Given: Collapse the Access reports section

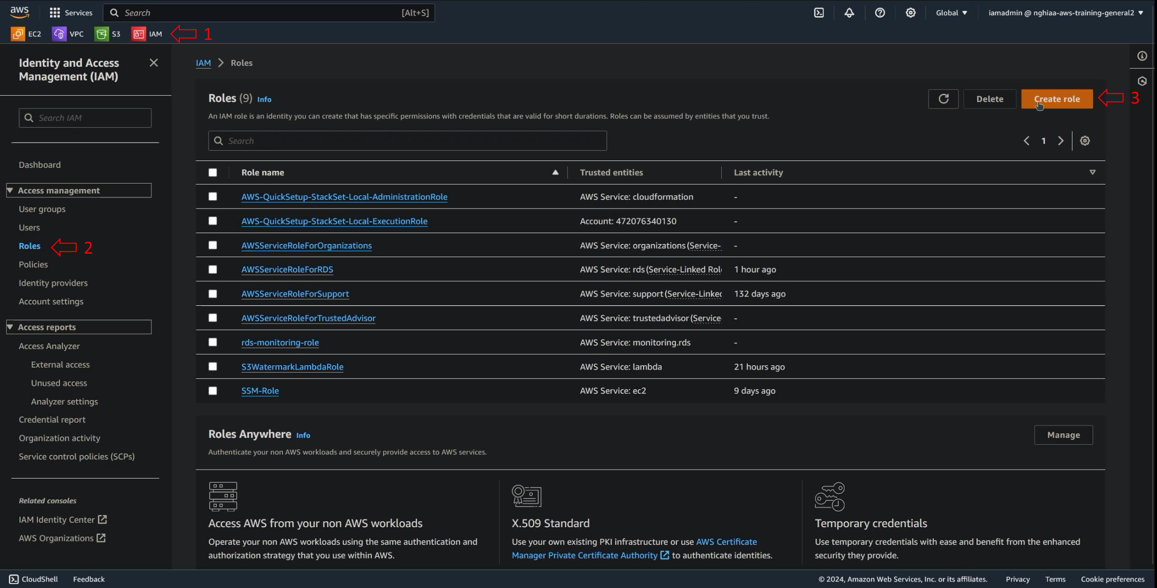Looking at the screenshot, I should pyautogui.click(x=79, y=327).
